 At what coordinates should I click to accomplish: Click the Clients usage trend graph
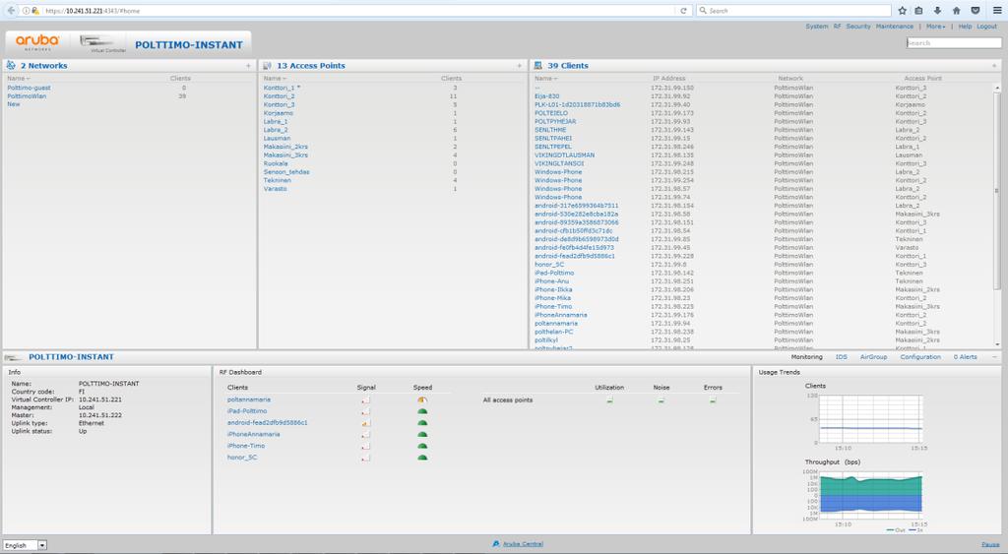(871, 419)
